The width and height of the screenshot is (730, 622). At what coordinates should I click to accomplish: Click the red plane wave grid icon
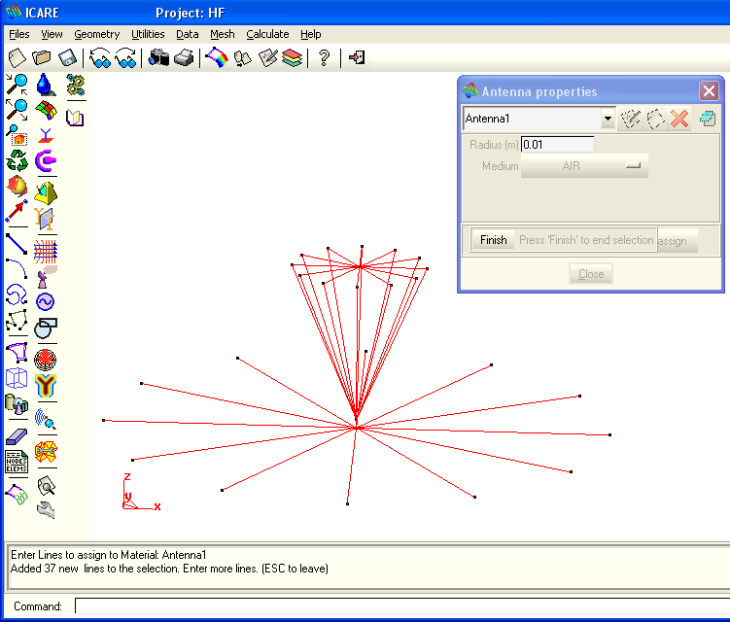click(46, 251)
